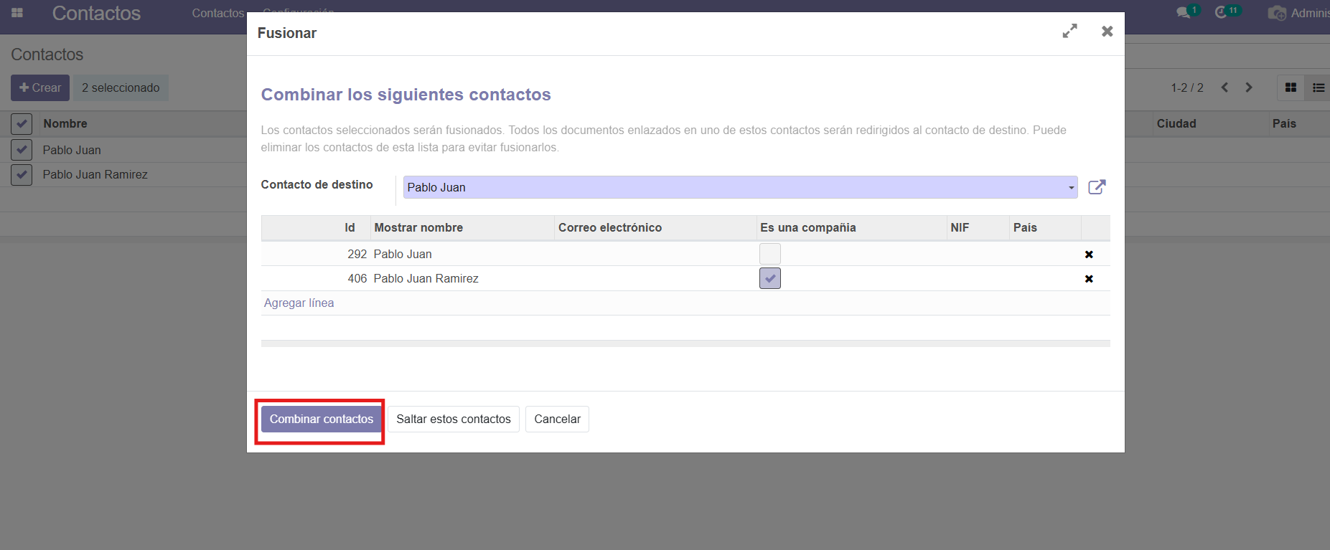Remove the Pablo Juan row from the list
This screenshot has height=550, width=1330.
[1089, 255]
